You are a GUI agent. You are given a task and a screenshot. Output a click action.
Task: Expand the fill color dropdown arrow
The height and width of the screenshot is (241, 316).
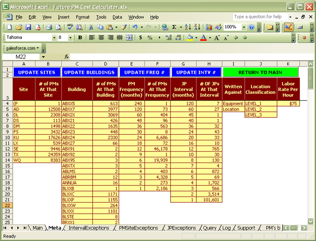pyautogui.click(x=196, y=38)
